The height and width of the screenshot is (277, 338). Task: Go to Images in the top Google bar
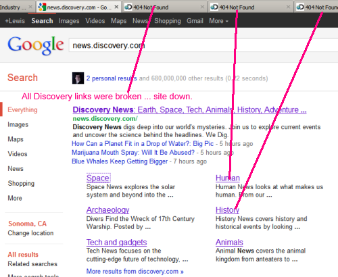[69, 21]
